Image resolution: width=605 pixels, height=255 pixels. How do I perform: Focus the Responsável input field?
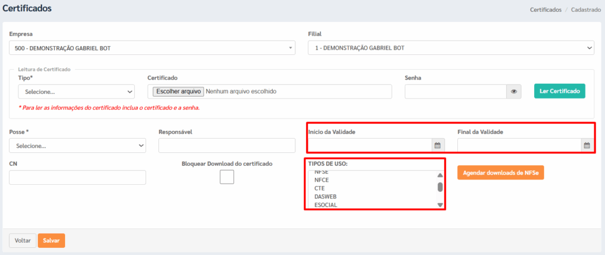coord(227,146)
